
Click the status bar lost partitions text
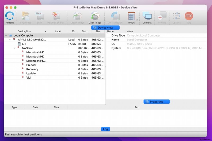click(23, 135)
